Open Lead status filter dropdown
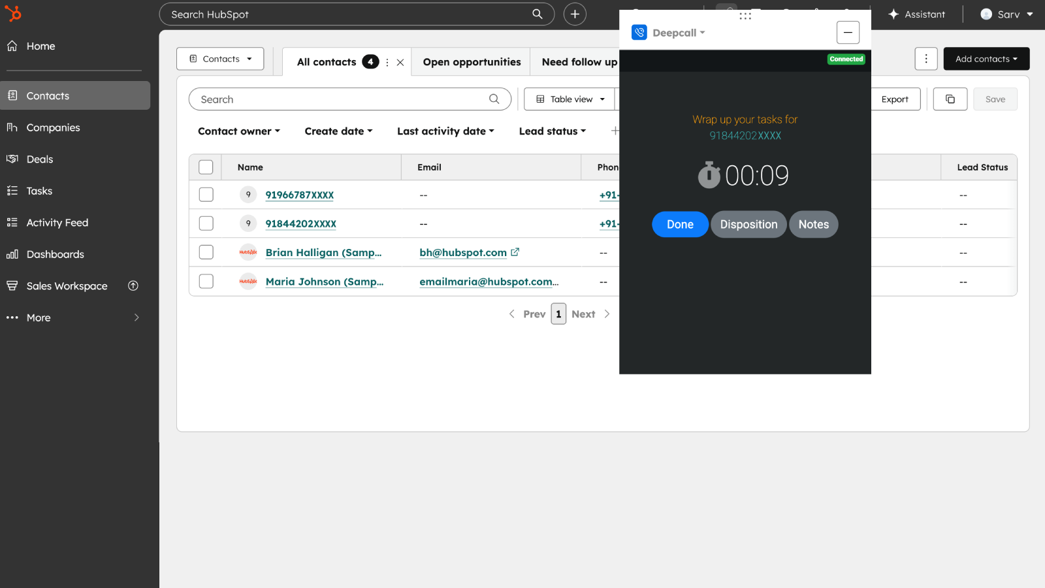 (553, 131)
